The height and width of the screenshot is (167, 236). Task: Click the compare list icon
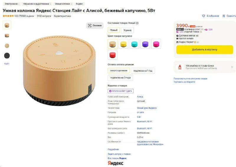click(x=224, y=16)
